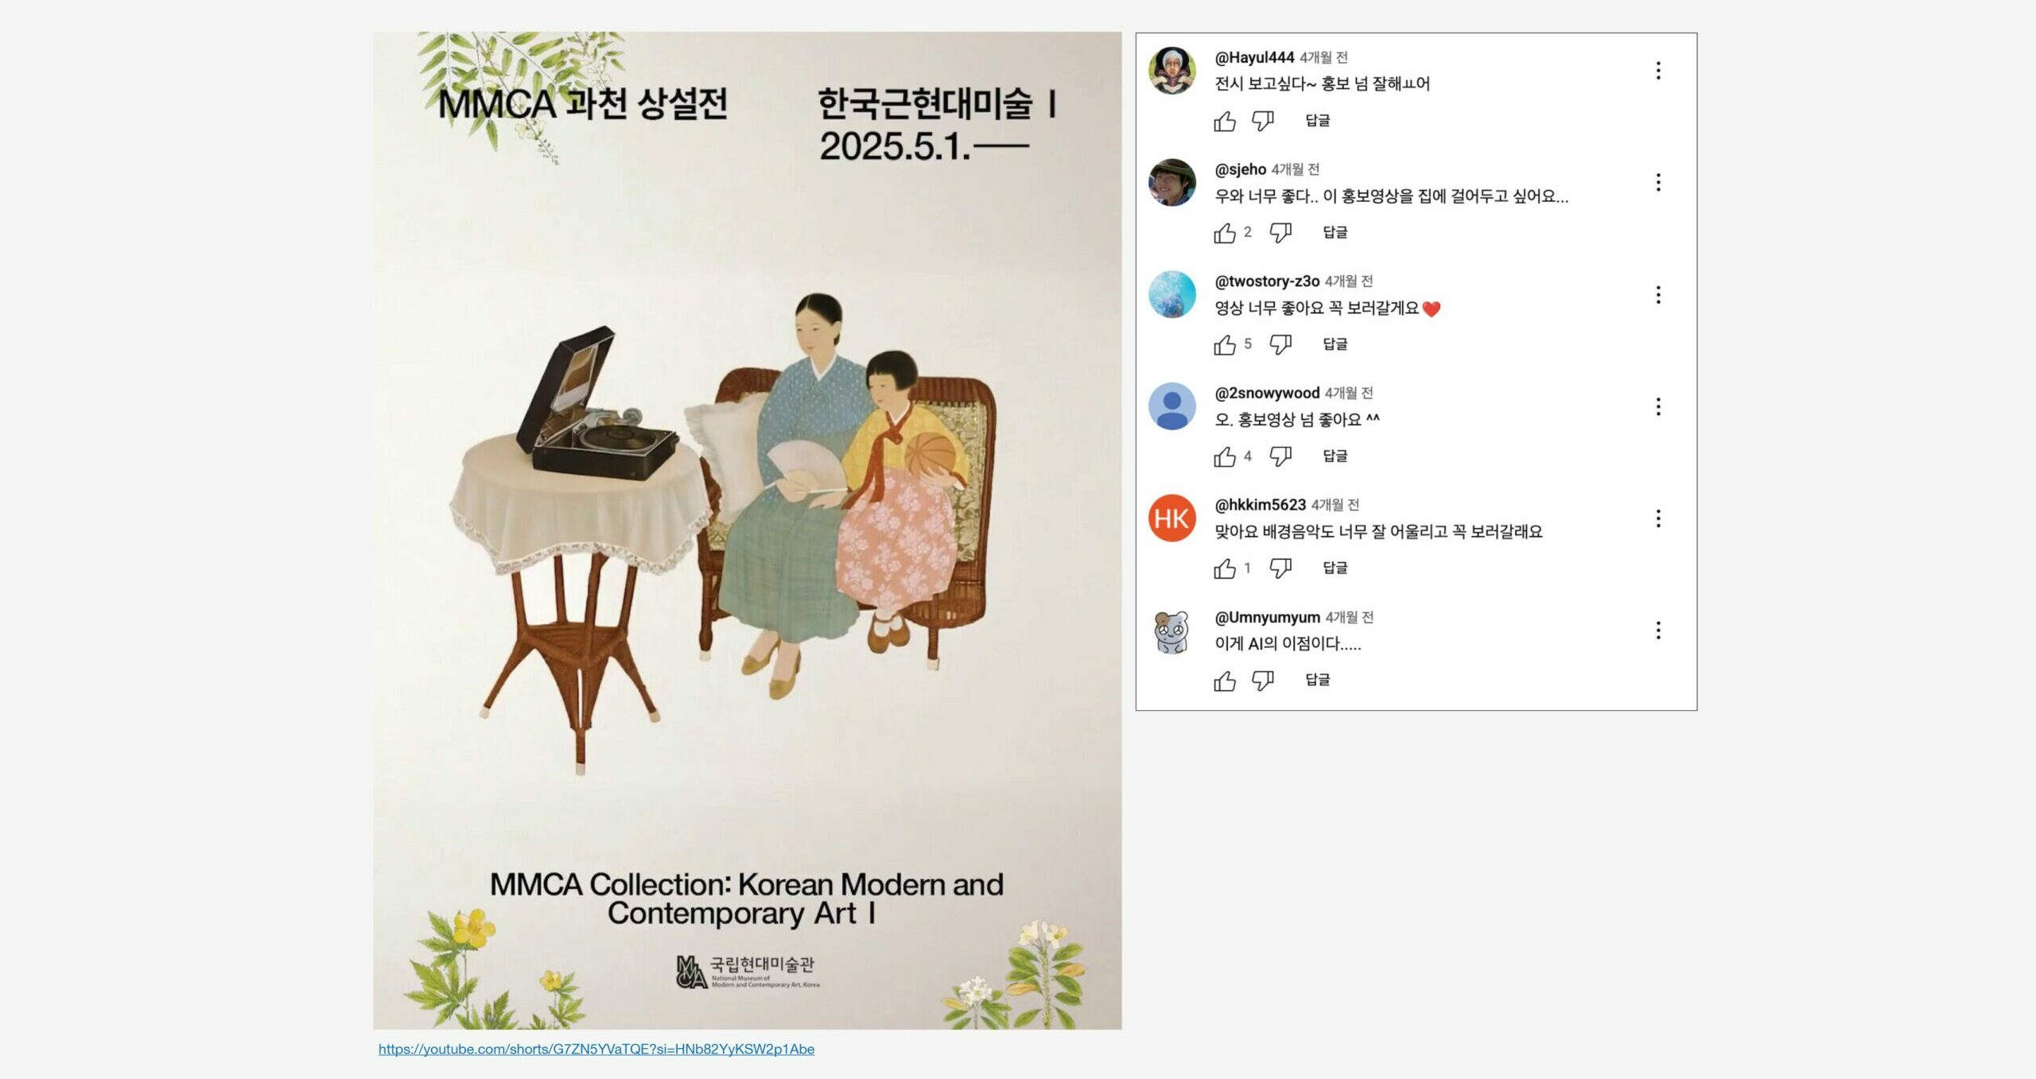
Task: Reply to @sjeho's comment with 답글
Action: pyautogui.click(x=1335, y=232)
